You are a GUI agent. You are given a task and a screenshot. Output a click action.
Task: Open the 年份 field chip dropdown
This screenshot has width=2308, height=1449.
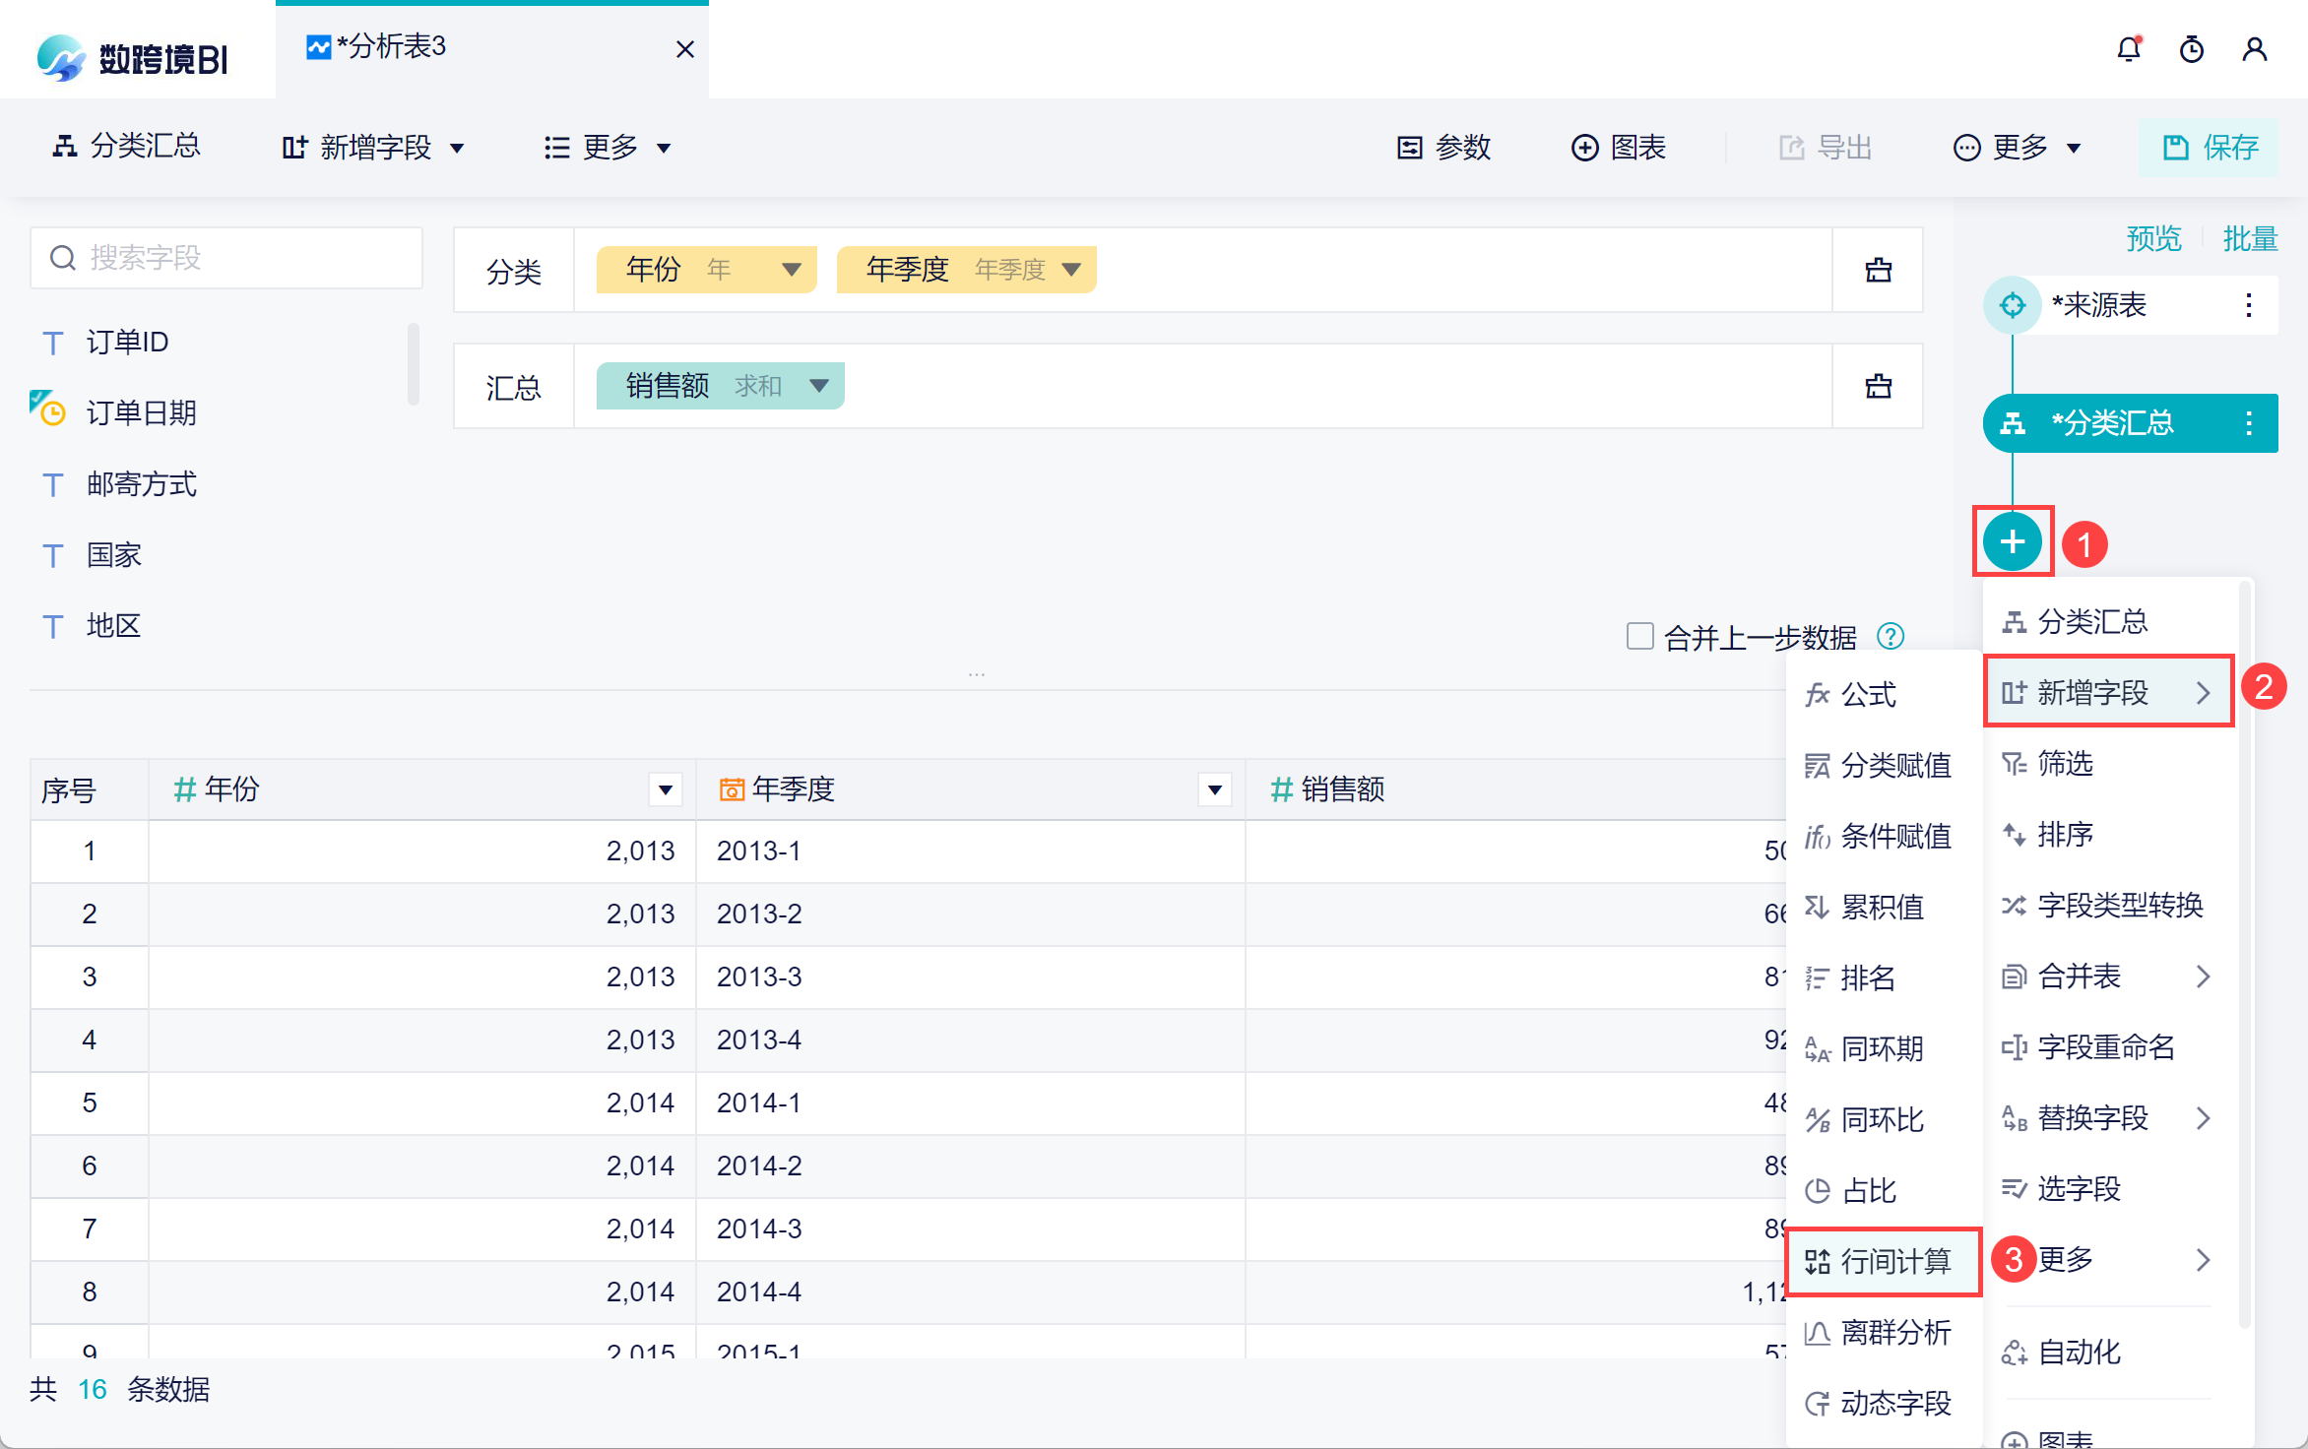[791, 270]
